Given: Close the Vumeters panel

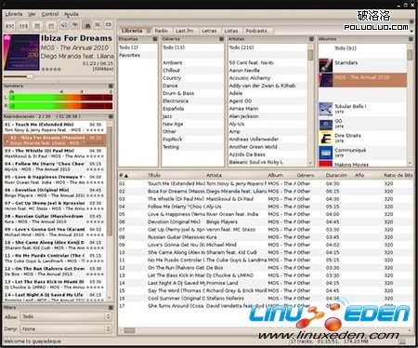Looking at the screenshot, I should pos(111,86).
